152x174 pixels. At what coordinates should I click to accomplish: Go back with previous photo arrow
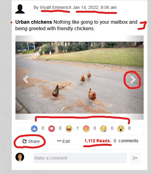click(x=26, y=79)
